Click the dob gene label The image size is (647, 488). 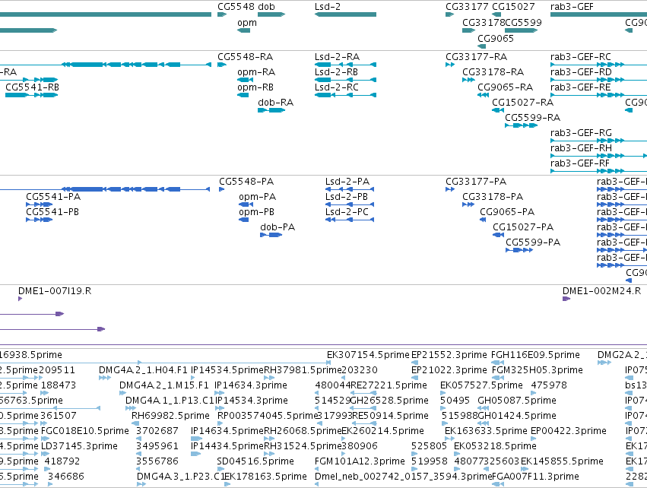[267, 7]
